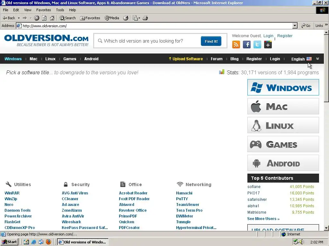Expand the Links toolbar chevron
The image size is (329, 246).
tap(326, 25)
